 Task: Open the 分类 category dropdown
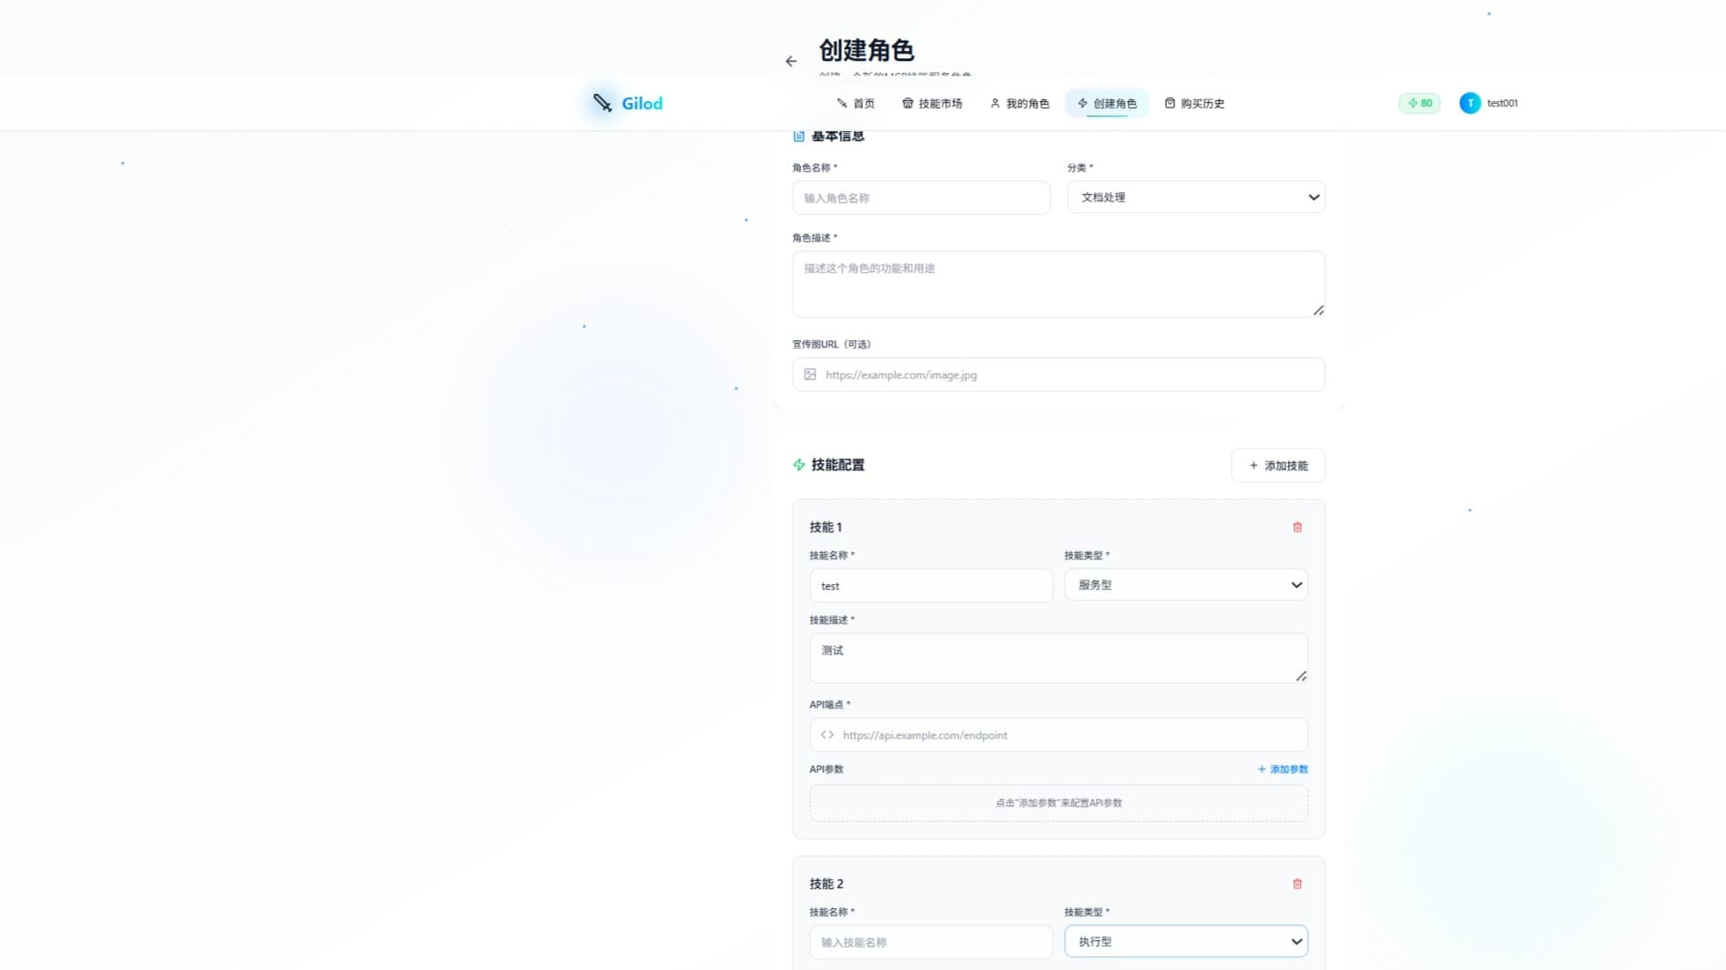pos(1195,197)
